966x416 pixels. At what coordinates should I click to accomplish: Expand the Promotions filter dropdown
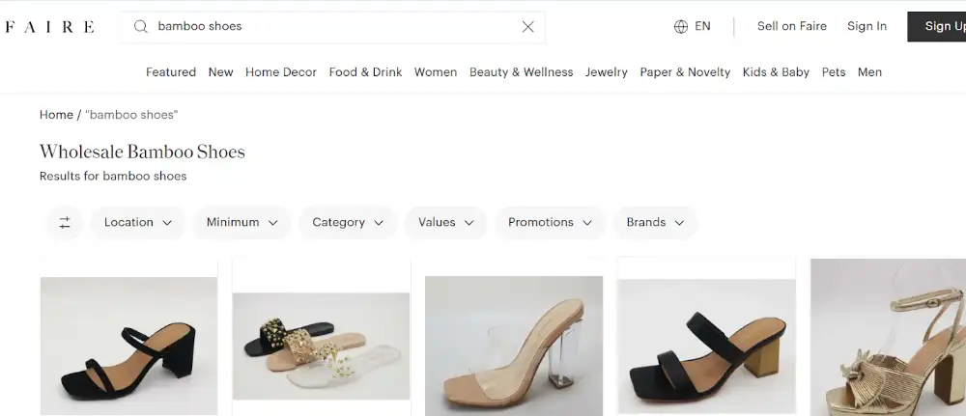(551, 223)
